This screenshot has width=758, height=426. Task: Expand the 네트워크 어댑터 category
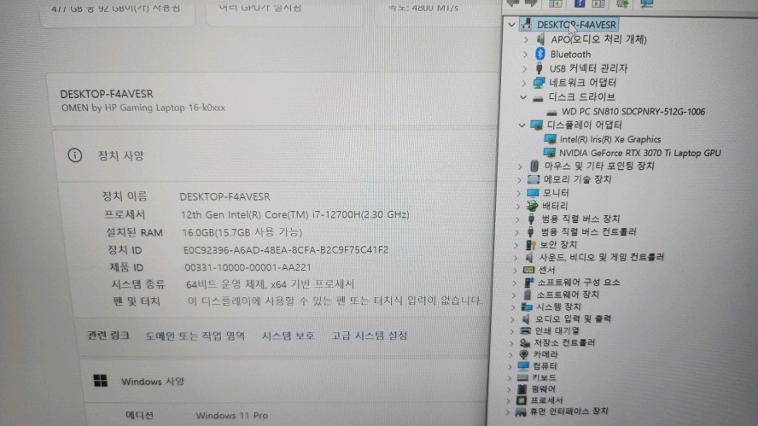[524, 83]
